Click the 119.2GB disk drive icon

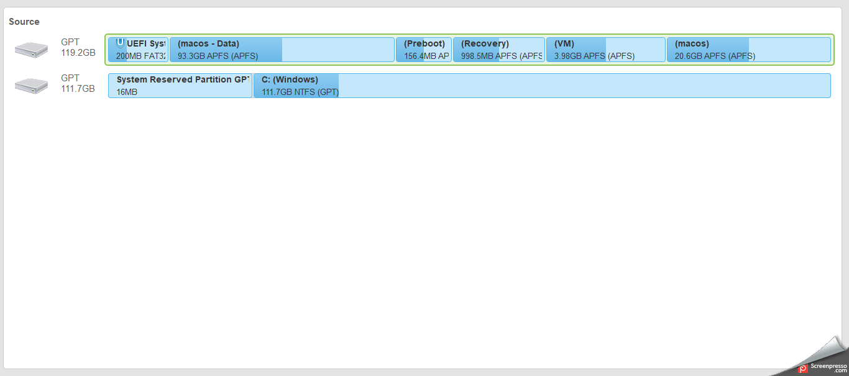click(32, 50)
